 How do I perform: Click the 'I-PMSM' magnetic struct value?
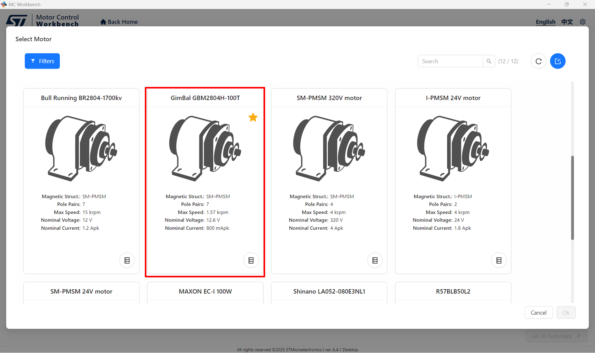tap(463, 196)
